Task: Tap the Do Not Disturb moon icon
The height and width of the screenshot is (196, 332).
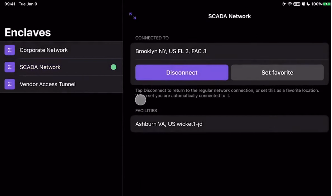Action: [308, 4]
